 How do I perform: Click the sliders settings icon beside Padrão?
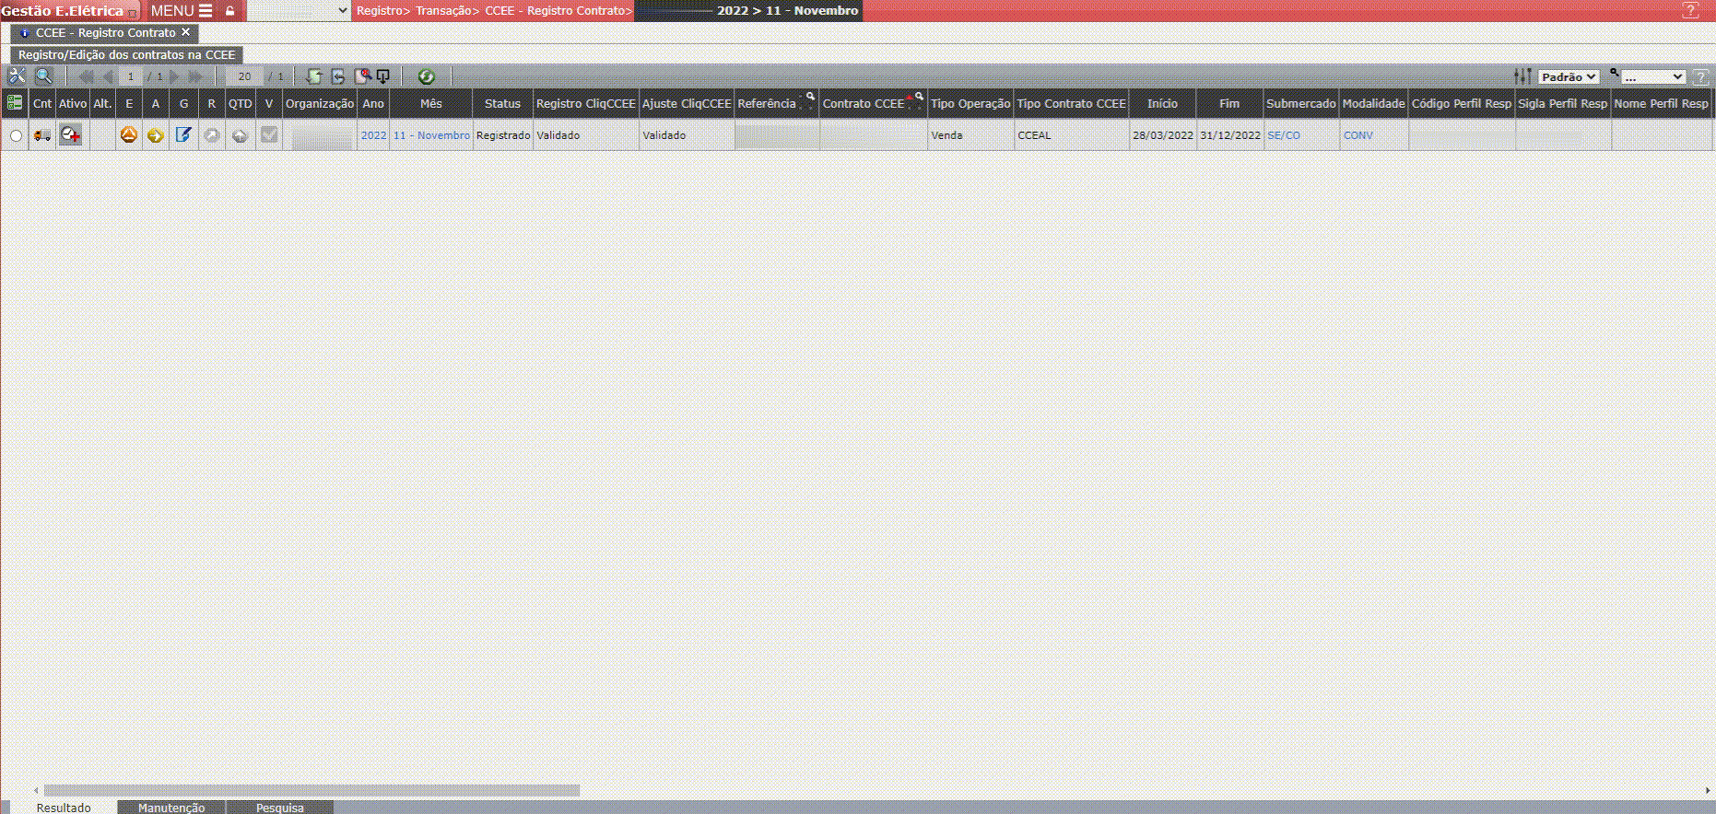tap(1522, 76)
